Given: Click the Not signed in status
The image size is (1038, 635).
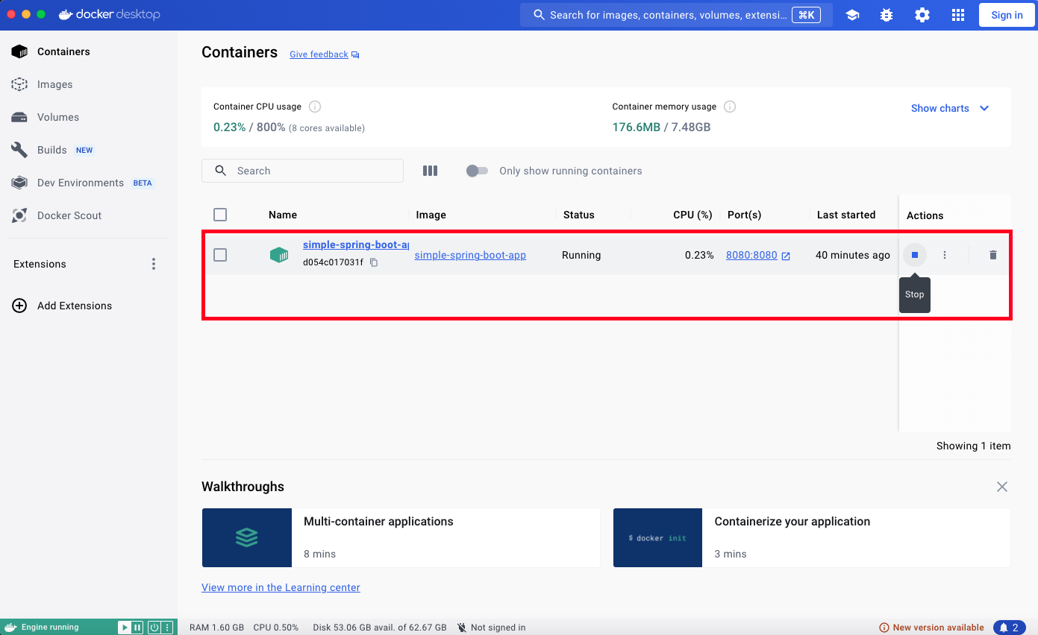Looking at the screenshot, I should 491,628.
